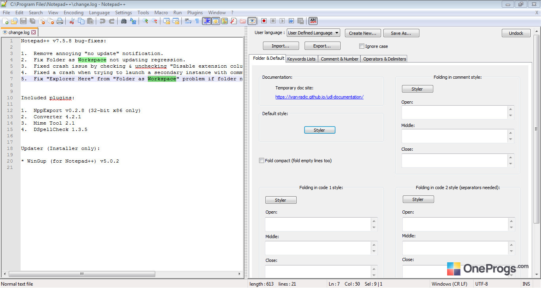Click the Create New... button

pyautogui.click(x=363, y=33)
